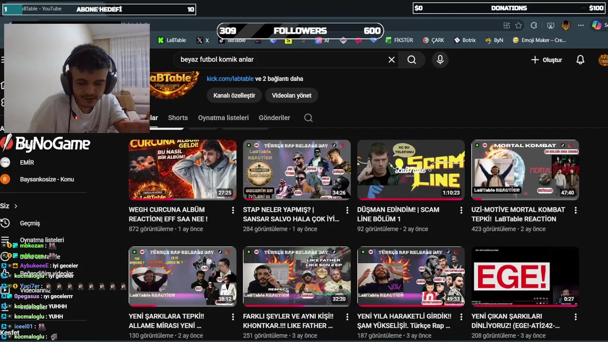Screen dimensions: 608x342
Task: Click Kanalı özelleştir button
Action: pos(234,95)
